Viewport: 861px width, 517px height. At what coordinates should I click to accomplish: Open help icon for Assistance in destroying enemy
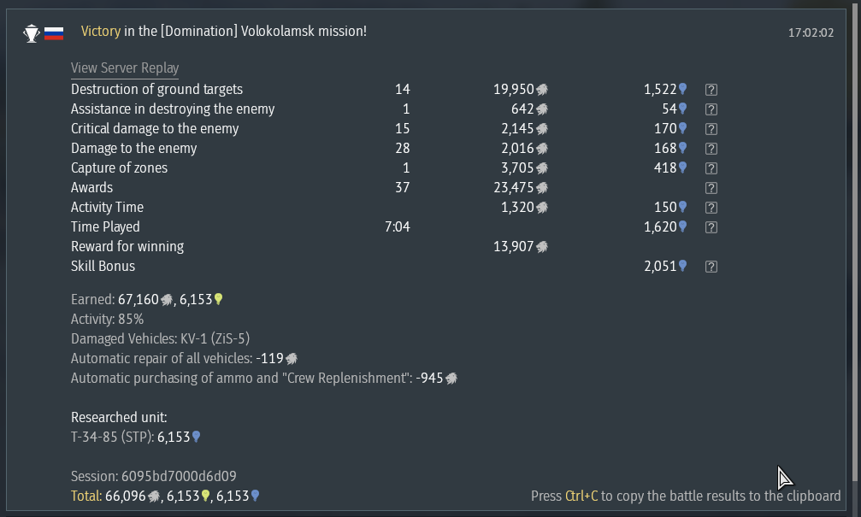[x=711, y=109]
